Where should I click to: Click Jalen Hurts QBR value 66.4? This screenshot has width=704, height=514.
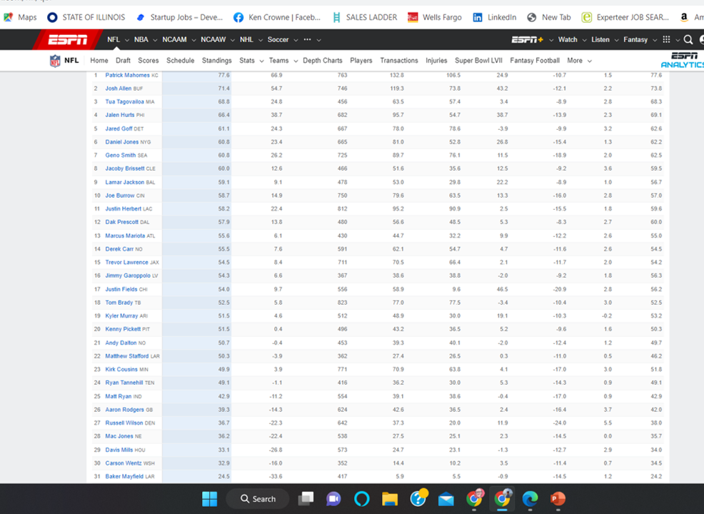coord(224,116)
